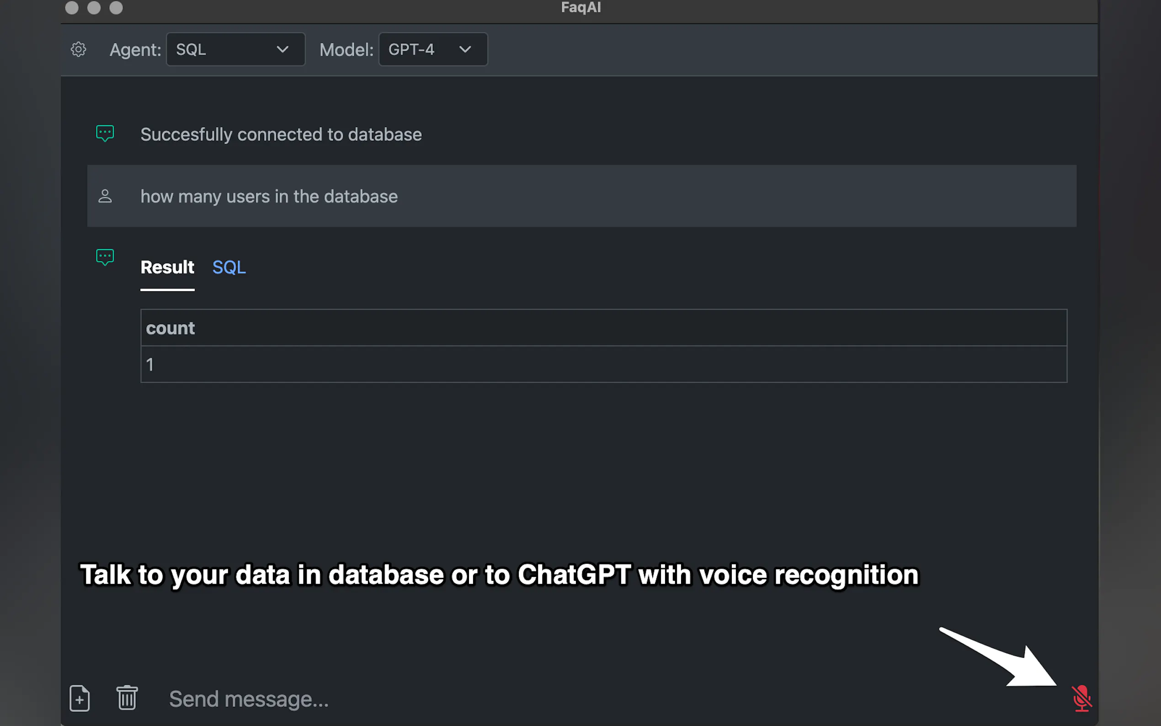Click the new chat file-plus icon
The height and width of the screenshot is (726, 1161).
pyautogui.click(x=80, y=698)
